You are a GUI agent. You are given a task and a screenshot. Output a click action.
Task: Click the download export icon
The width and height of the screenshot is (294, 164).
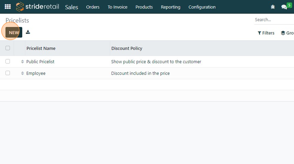coord(28,32)
